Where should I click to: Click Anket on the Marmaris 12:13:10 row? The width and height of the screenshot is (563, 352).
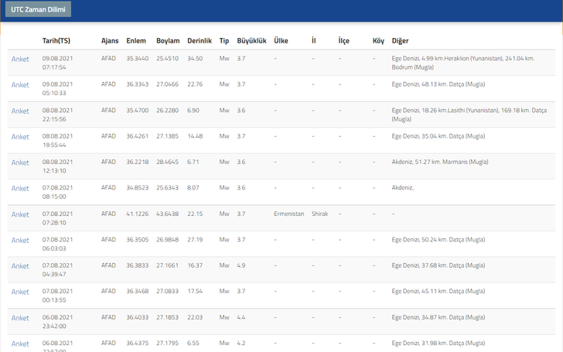tap(20, 162)
